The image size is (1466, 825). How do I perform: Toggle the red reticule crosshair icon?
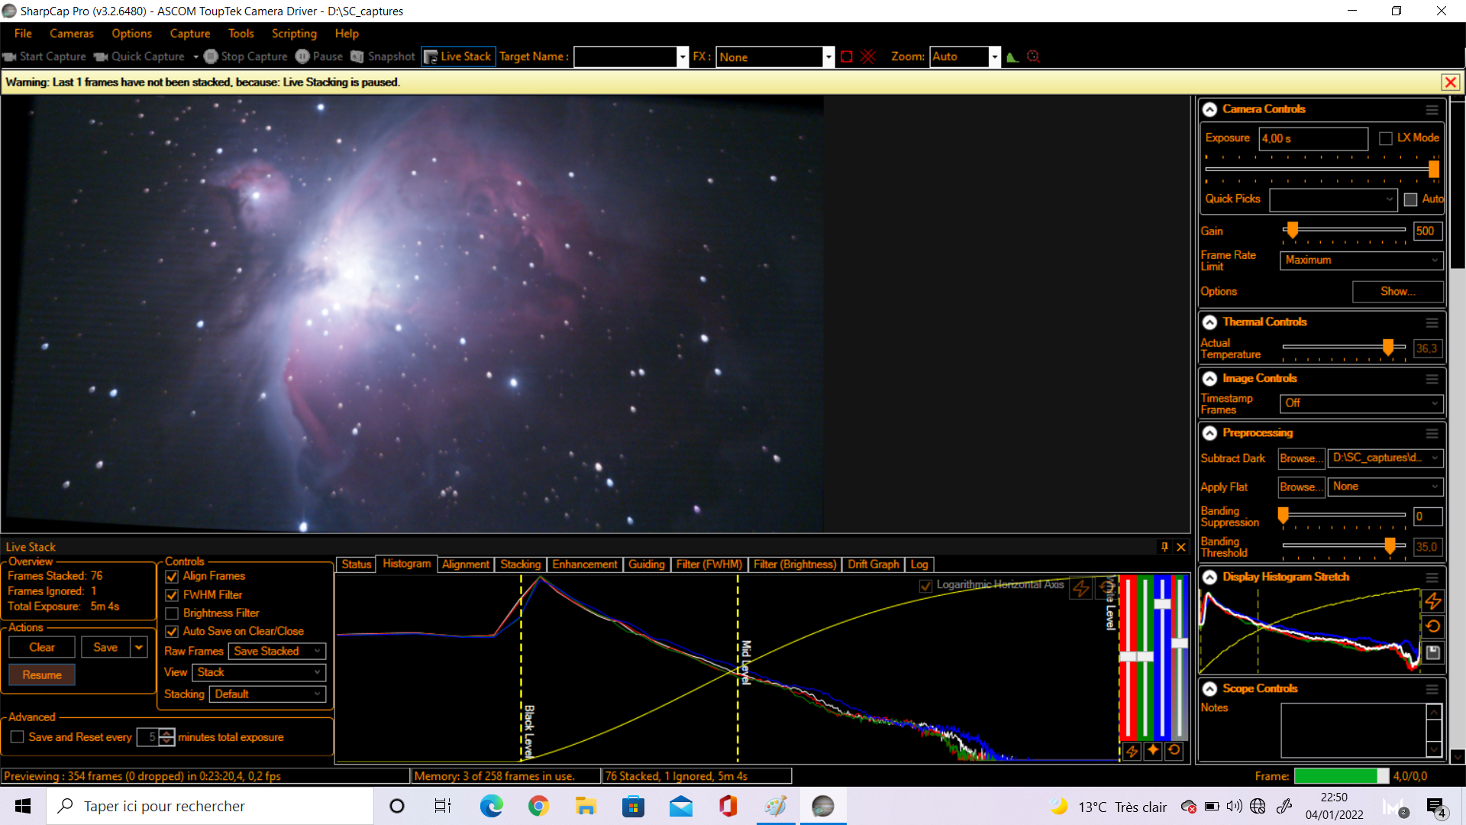(868, 57)
